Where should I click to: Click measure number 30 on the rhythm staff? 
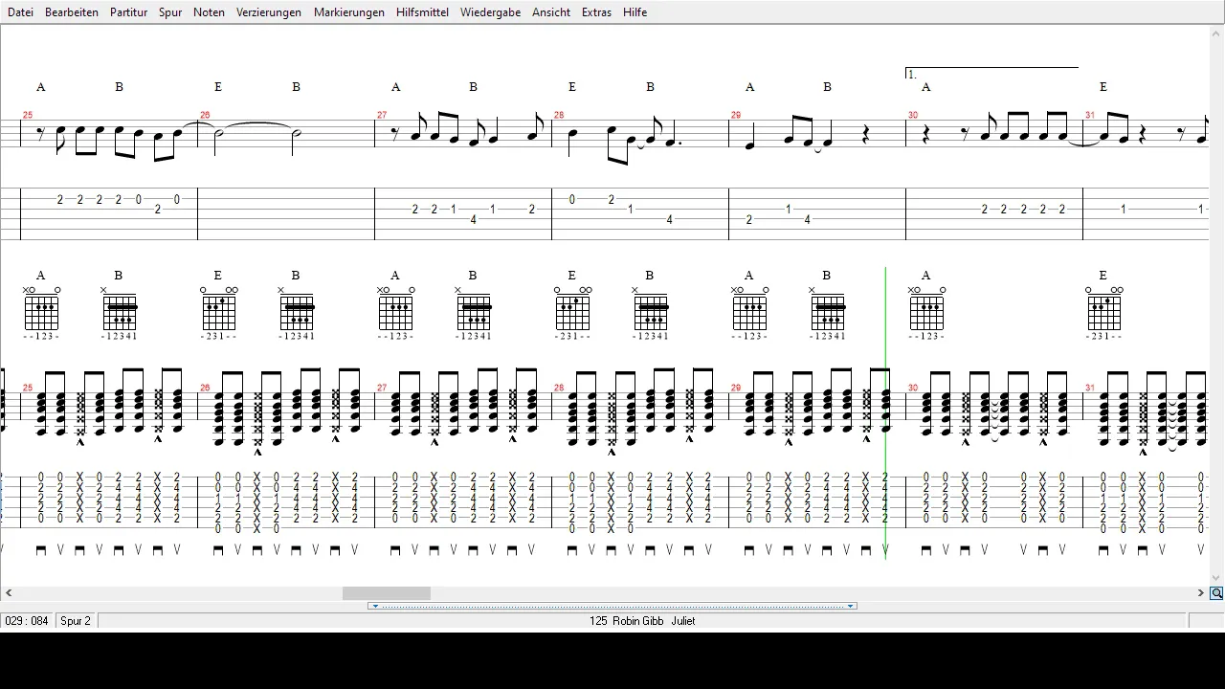(x=913, y=388)
